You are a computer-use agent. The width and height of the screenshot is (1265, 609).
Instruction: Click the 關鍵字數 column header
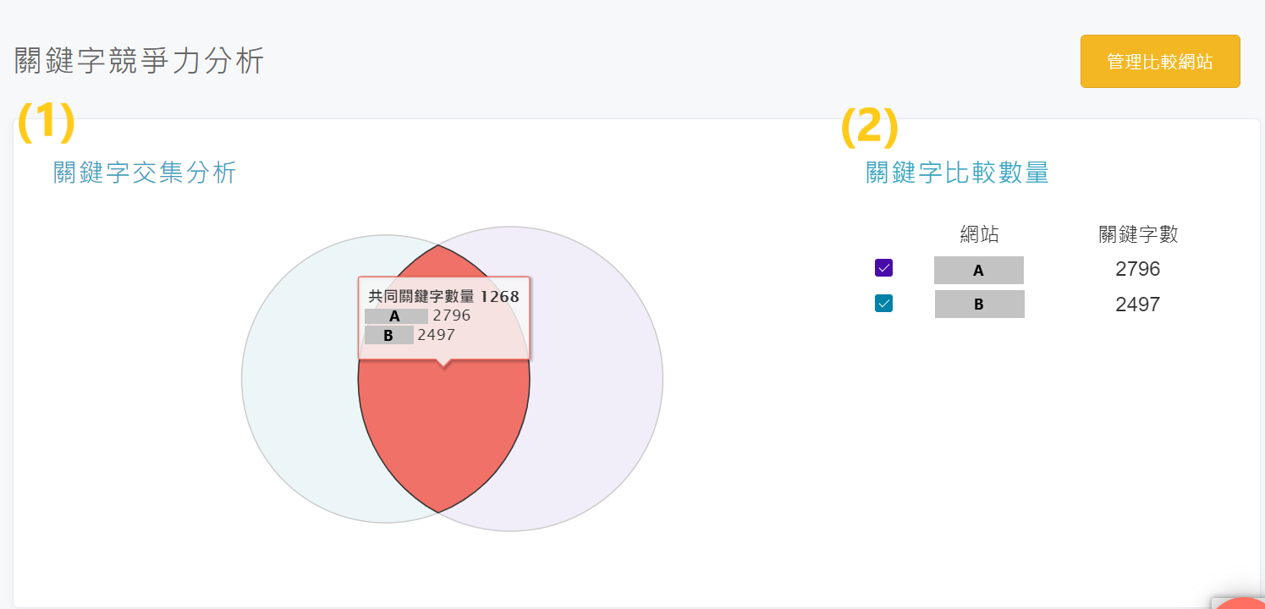pos(1138,234)
